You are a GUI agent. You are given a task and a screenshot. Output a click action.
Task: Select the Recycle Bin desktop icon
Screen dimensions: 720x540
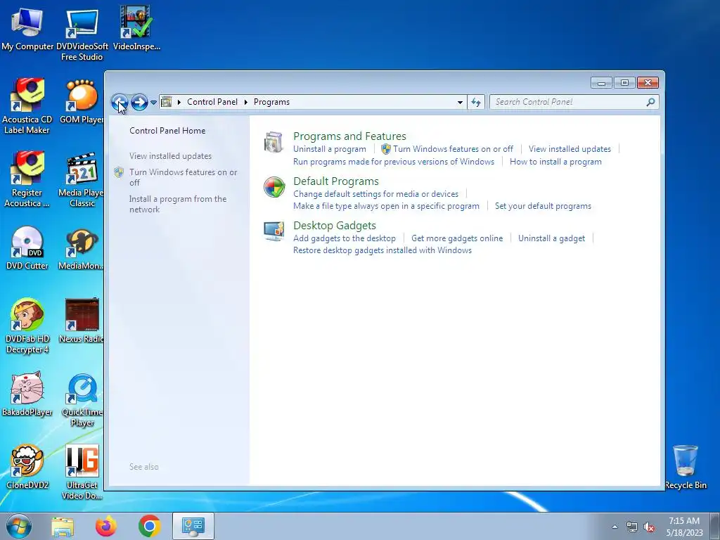pyautogui.click(x=686, y=467)
